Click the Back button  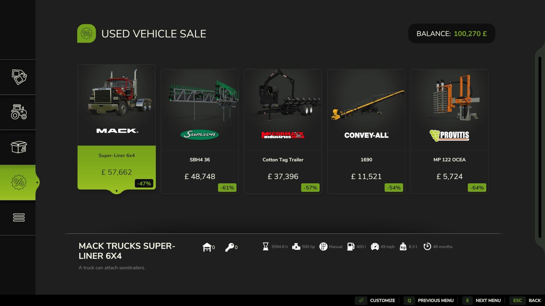525,300
